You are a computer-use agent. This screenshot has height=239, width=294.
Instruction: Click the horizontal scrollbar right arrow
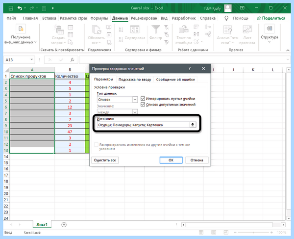[283, 225]
